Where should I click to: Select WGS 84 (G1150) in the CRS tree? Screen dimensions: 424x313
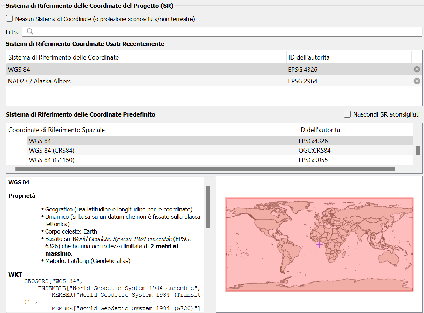pyautogui.click(x=220, y=160)
